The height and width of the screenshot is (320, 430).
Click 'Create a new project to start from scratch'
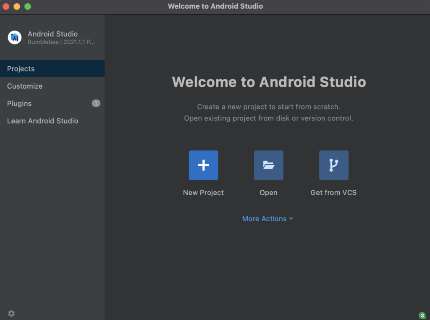pos(268,107)
